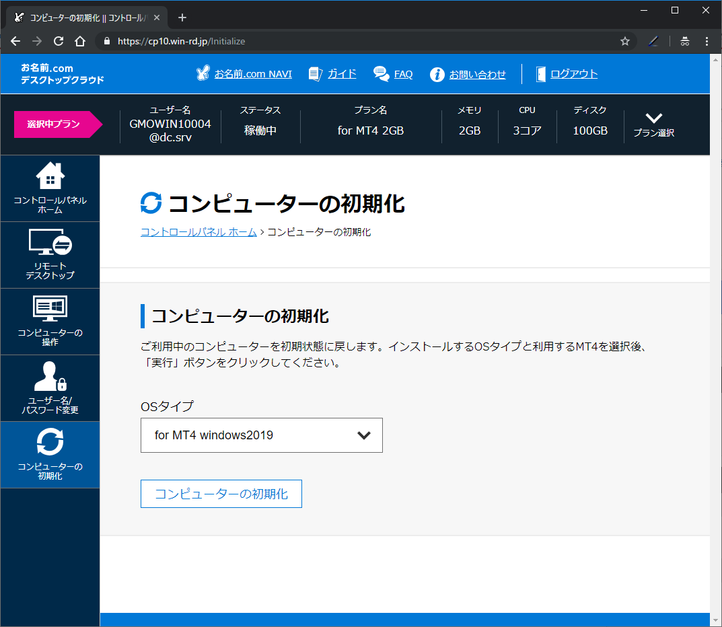Open コントロールパネル ホーム in sidebar
Screen dimensions: 722x627
50,188
